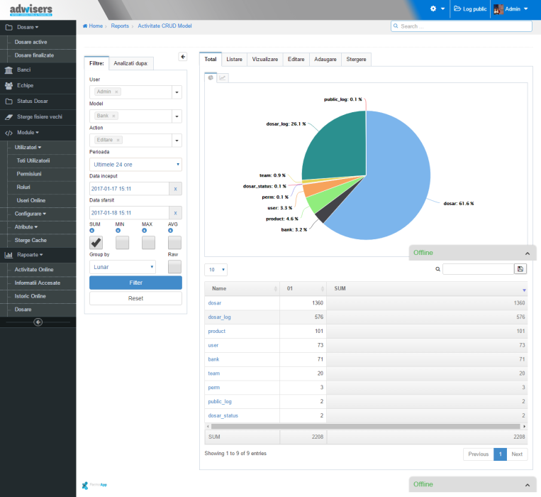Click the top Search input field

[462, 26]
